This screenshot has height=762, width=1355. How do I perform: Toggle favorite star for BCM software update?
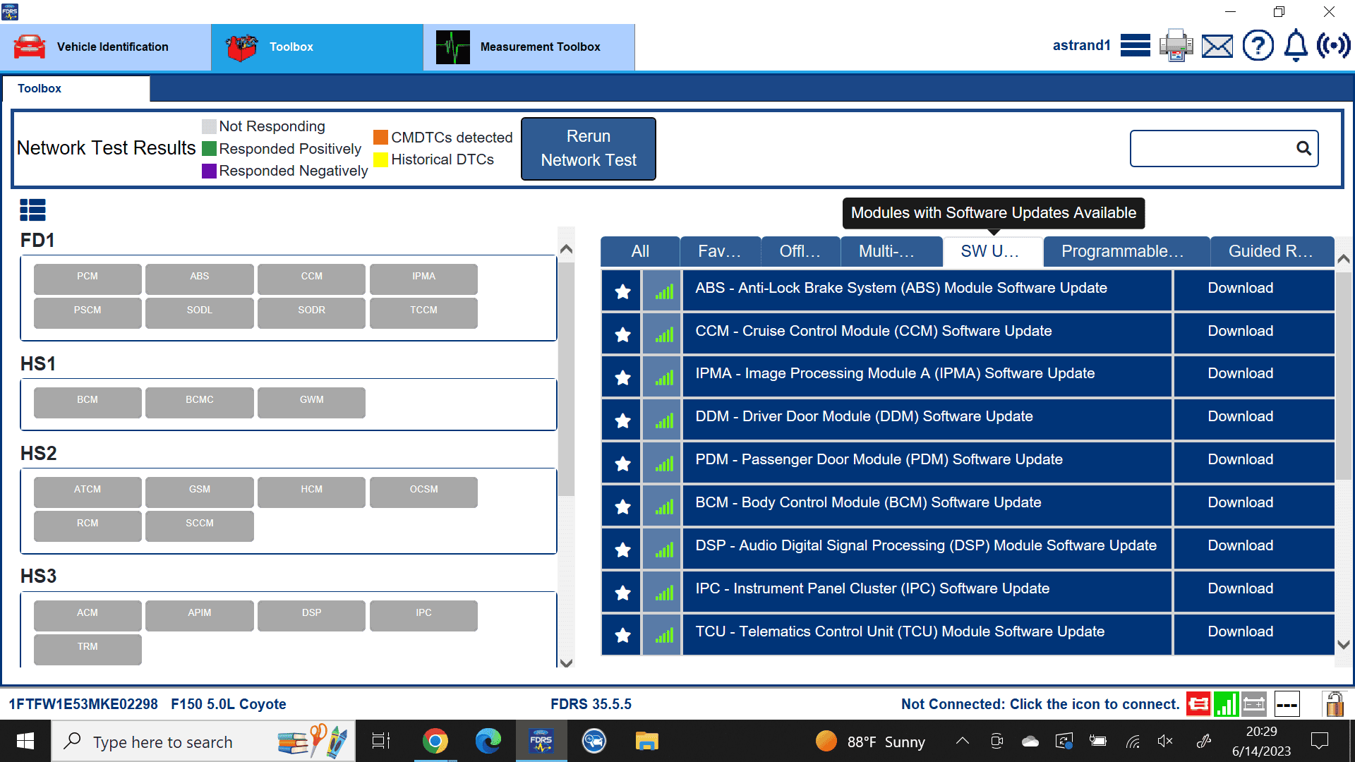click(x=622, y=506)
